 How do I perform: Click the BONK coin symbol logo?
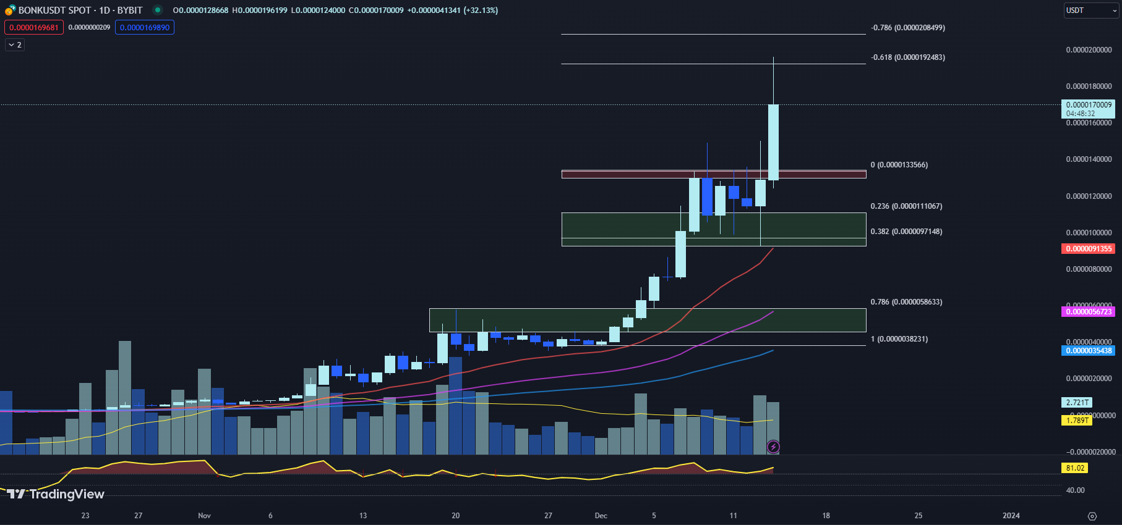(9, 10)
